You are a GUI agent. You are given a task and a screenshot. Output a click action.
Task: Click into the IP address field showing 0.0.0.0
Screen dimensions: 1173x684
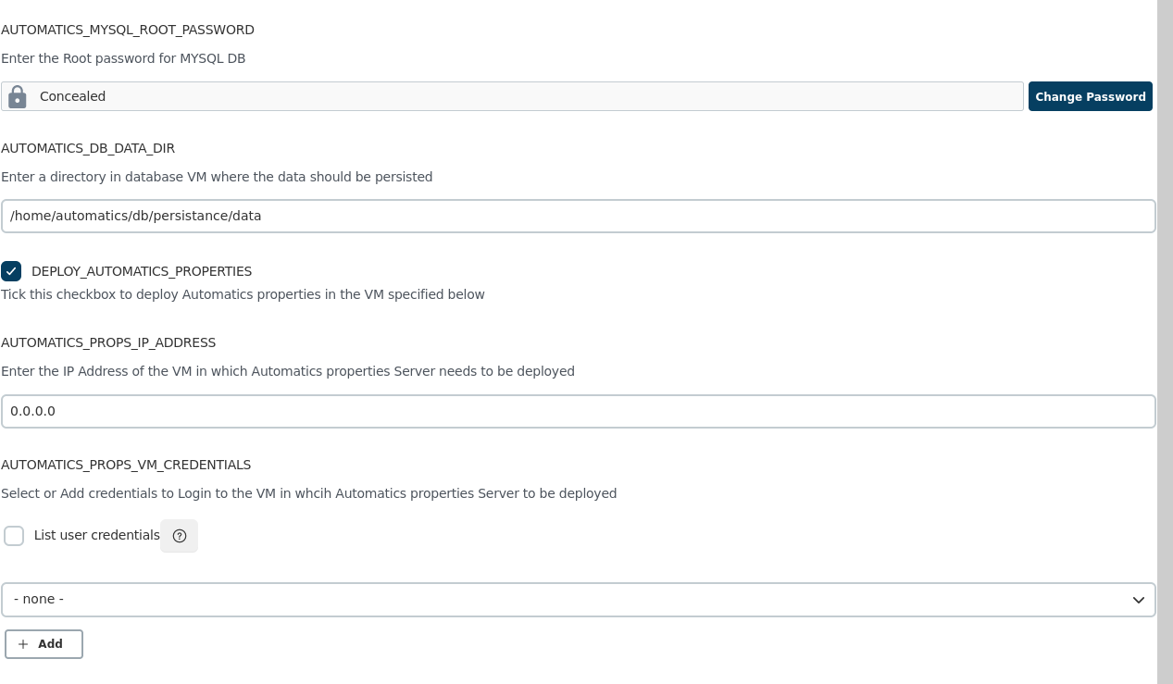click(x=578, y=411)
